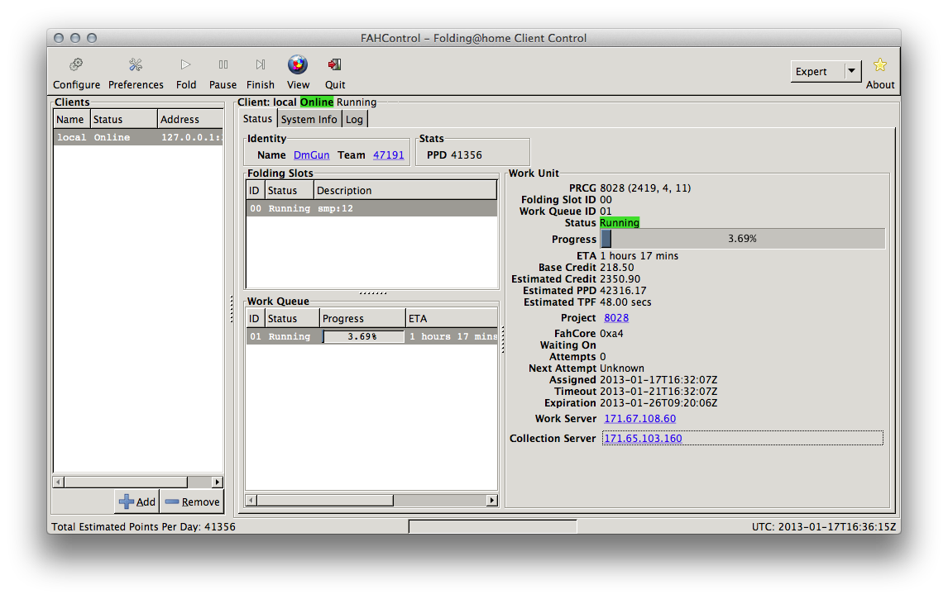This screenshot has height=599, width=948.
Task: Click the Quit toolbar icon
Action: 335,65
